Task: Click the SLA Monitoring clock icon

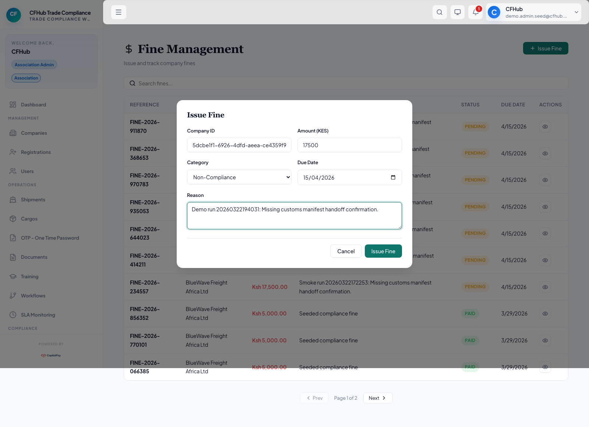Action: [x=13, y=315]
